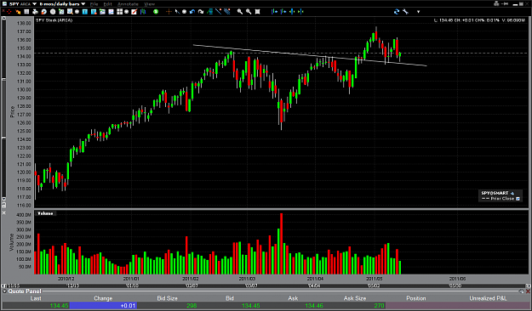Screen dimensions: 532x311
Task: Click the blue refresh chart icon
Action: click(397, 12)
